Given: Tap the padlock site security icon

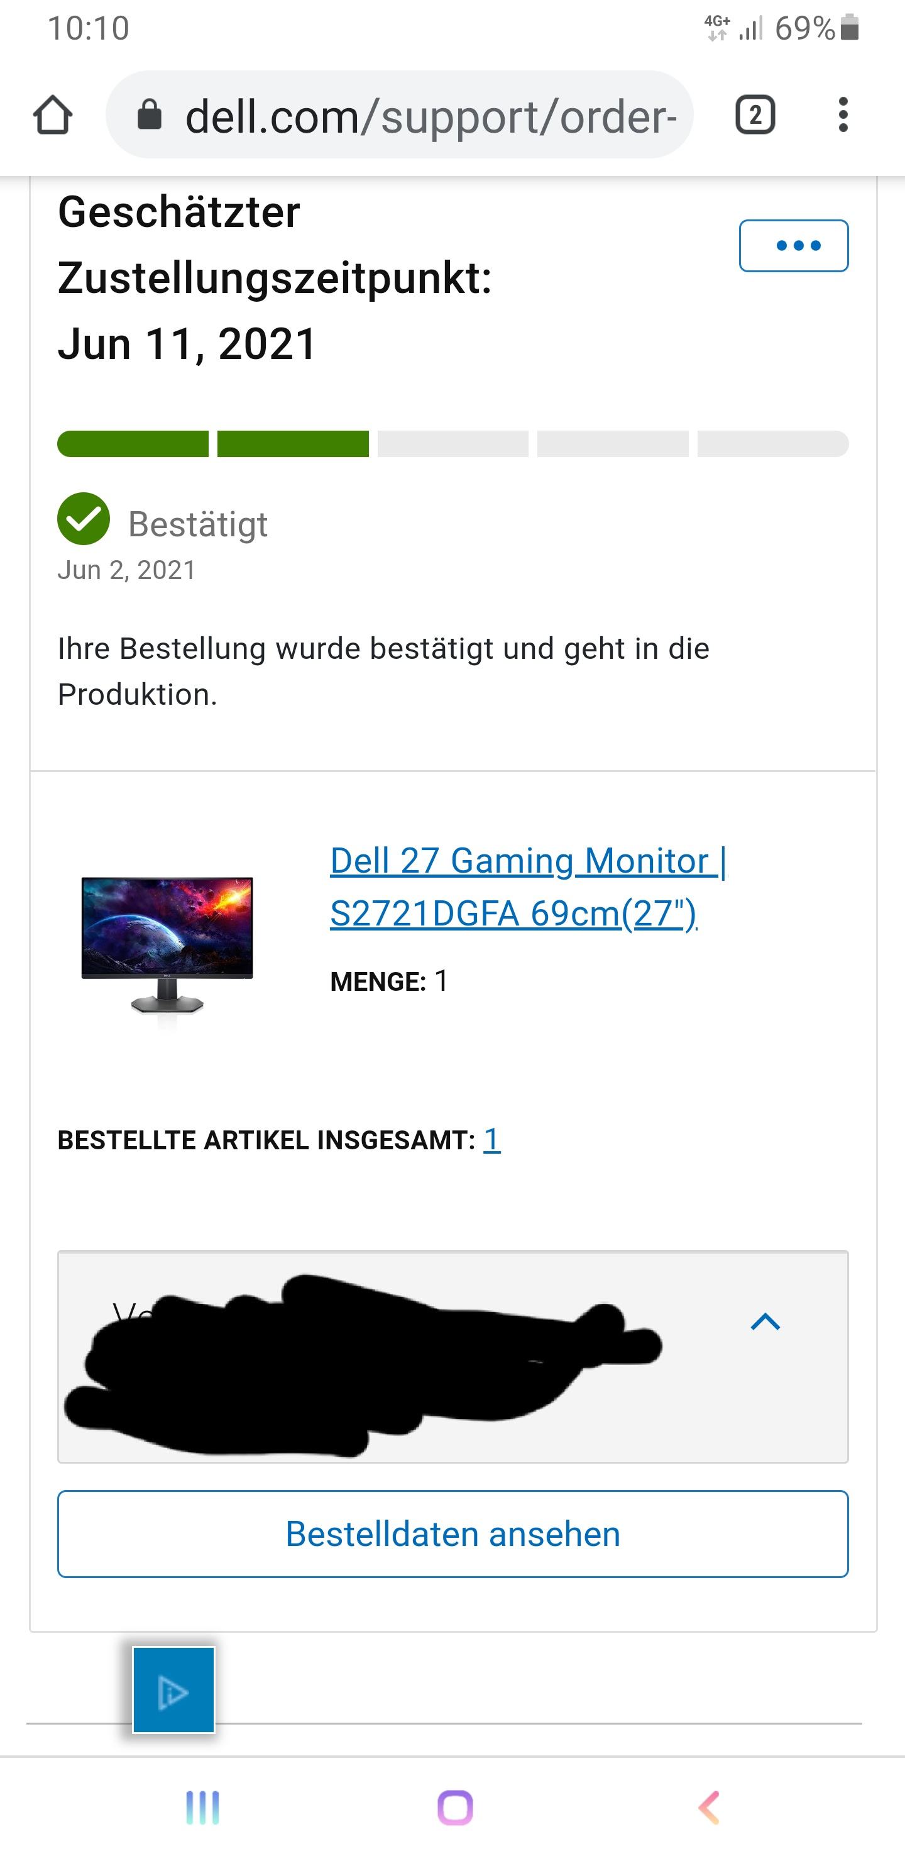Looking at the screenshot, I should [150, 115].
